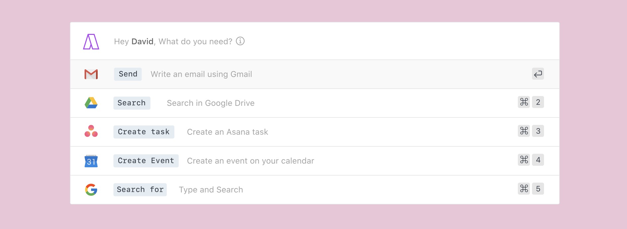
Task: Pick the Type and Search entry
Action: (x=211, y=190)
